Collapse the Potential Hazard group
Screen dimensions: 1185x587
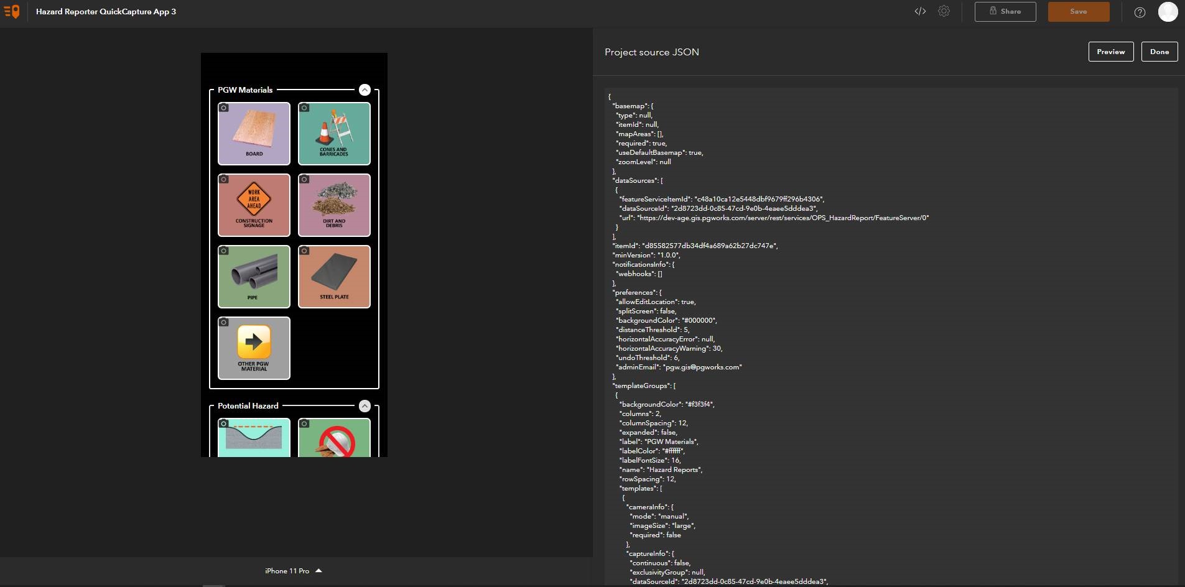pos(365,406)
